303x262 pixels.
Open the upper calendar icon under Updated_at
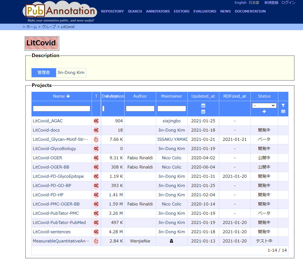pyautogui.click(x=203, y=105)
